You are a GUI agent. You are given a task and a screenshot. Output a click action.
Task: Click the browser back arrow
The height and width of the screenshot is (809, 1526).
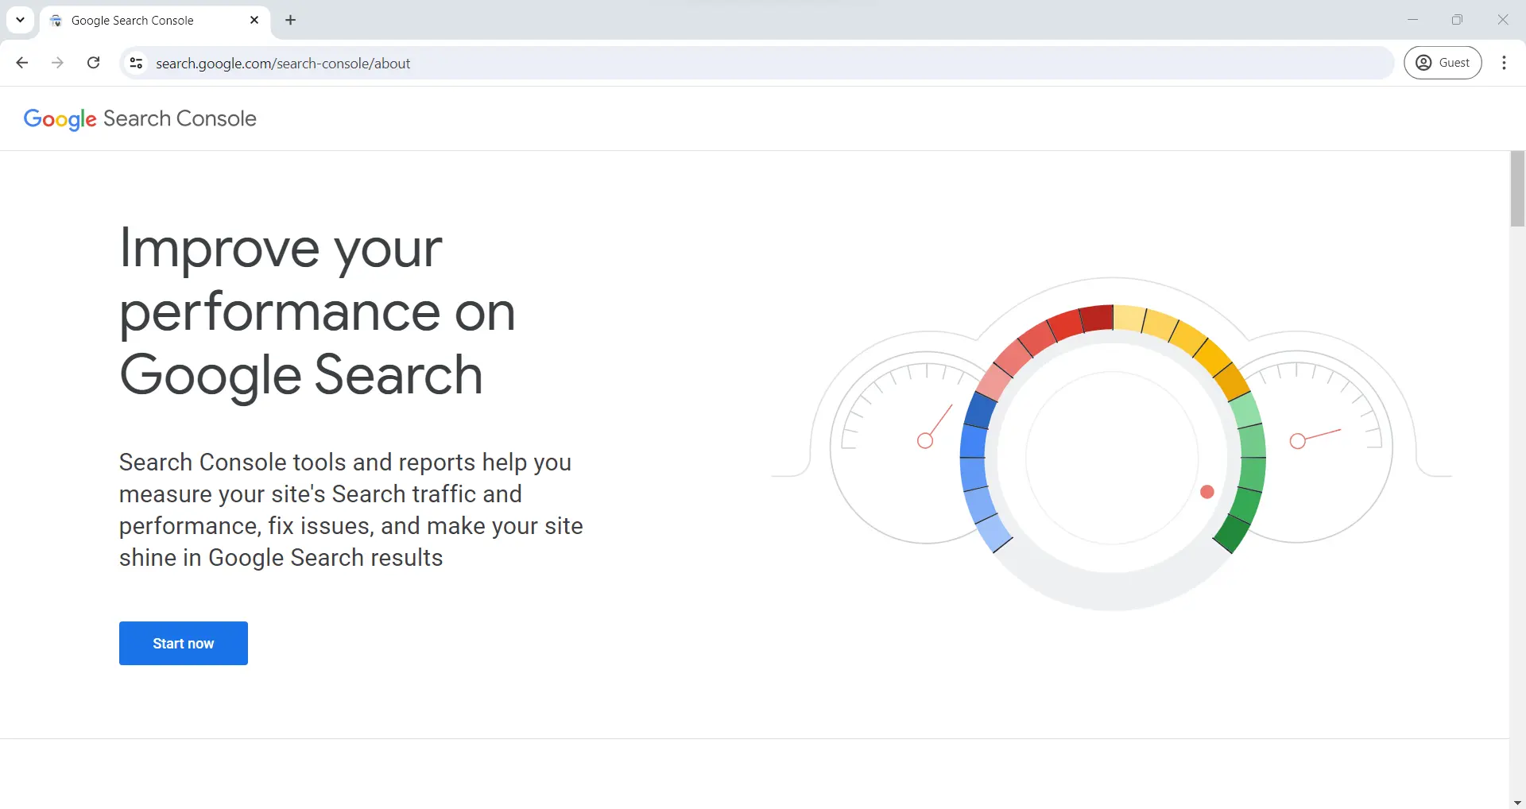pyautogui.click(x=22, y=63)
